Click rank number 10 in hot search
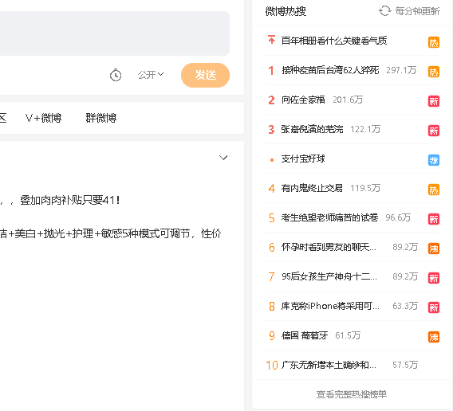The height and width of the screenshot is (411, 453). point(272,366)
